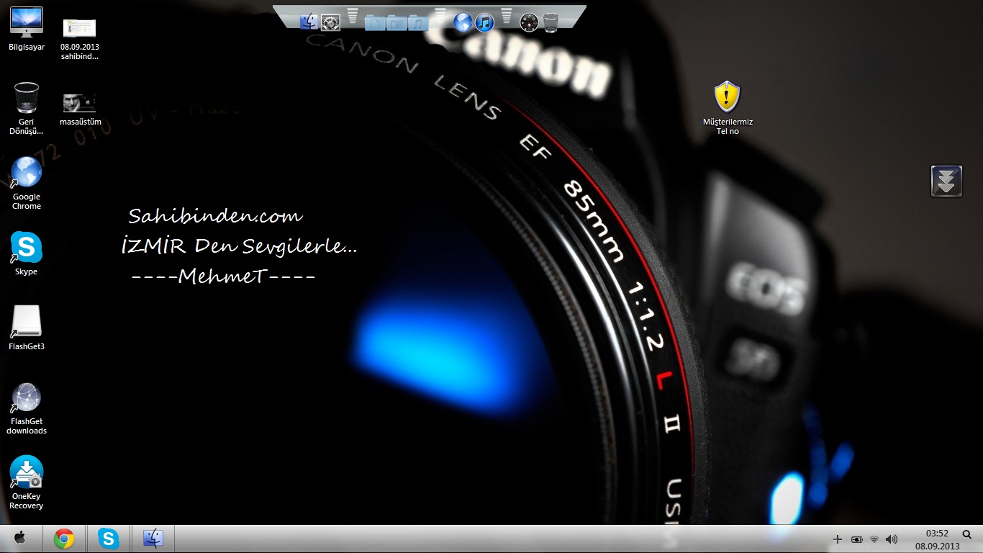Click the magnifier search icon in tray
This screenshot has width=983, height=553.
pyautogui.click(x=967, y=534)
